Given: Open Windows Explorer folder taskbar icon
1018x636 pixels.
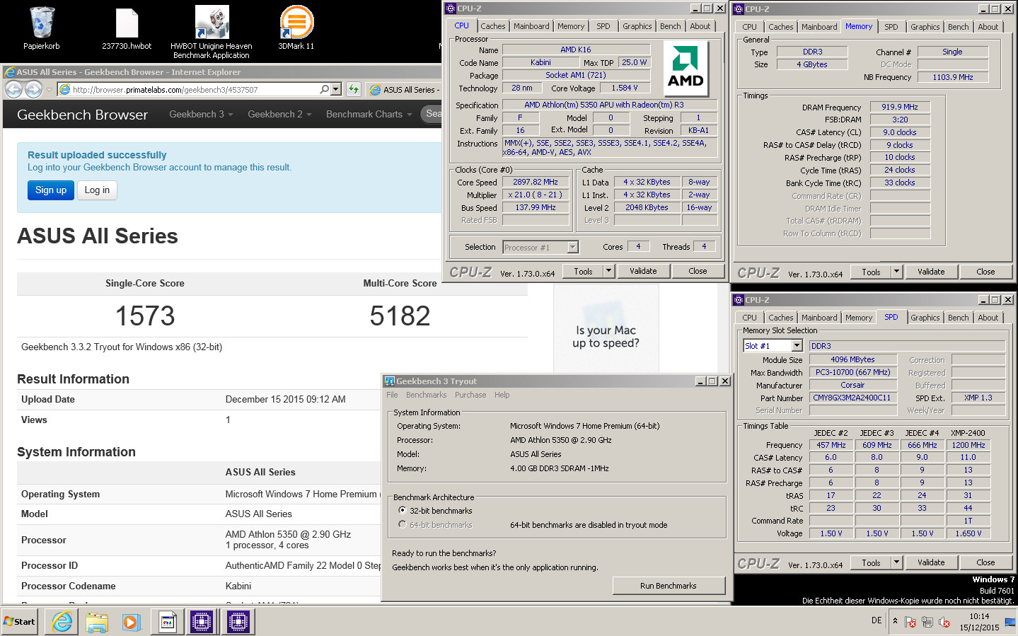Looking at the screenshot, I should pos(97,622).
